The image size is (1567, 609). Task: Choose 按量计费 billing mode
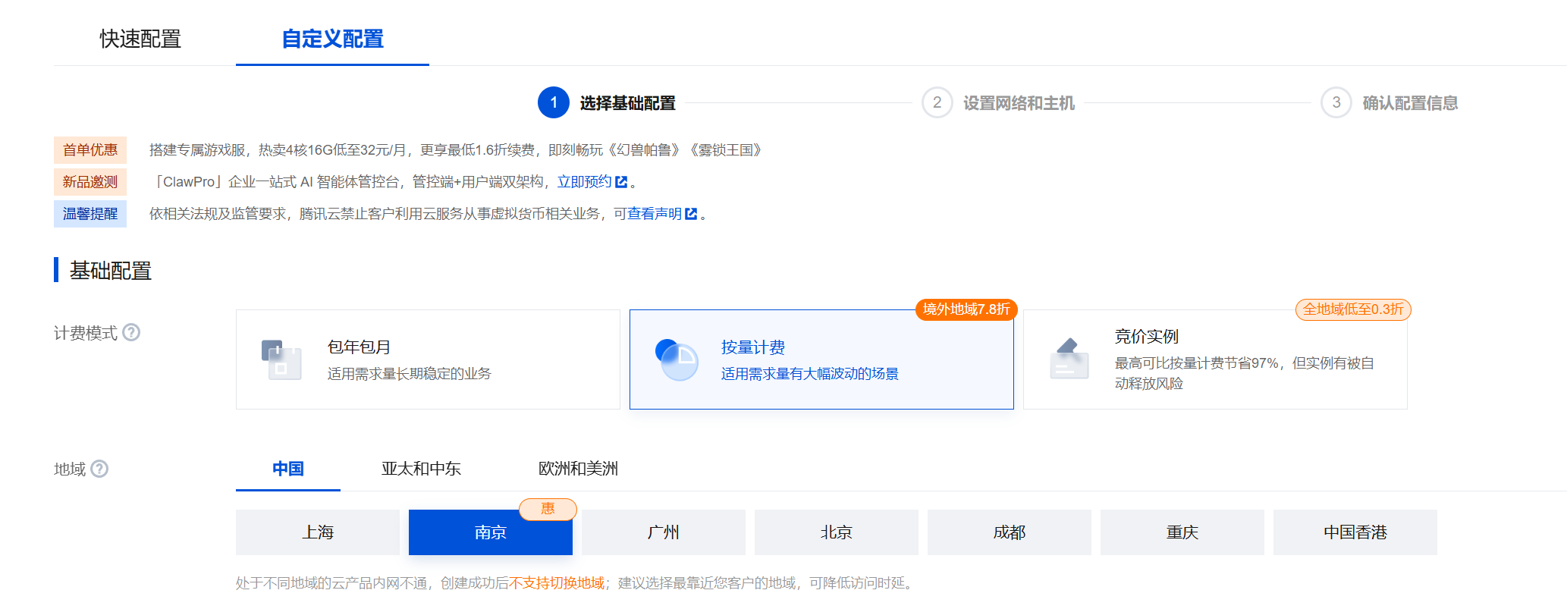tap(821, 359)
